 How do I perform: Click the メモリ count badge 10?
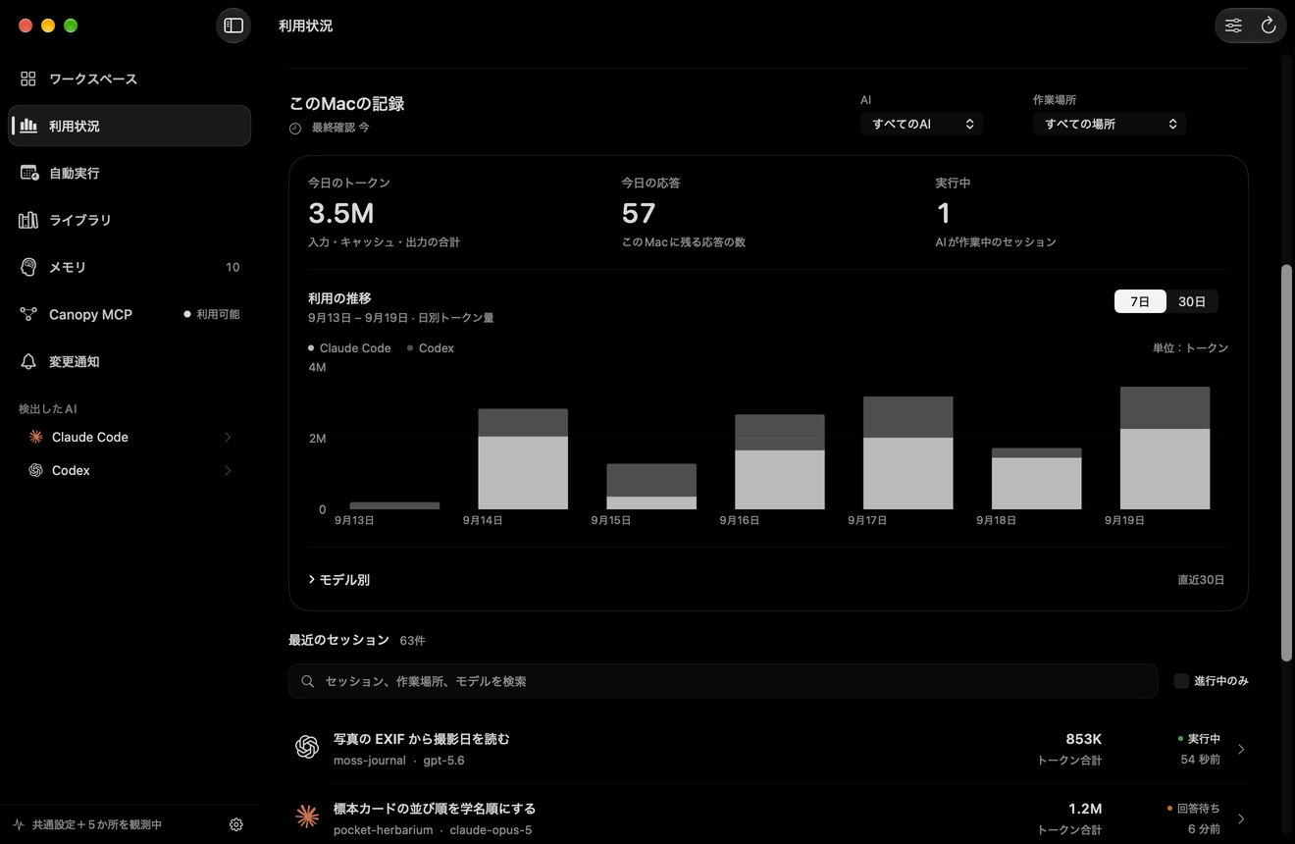pos(233,267)
